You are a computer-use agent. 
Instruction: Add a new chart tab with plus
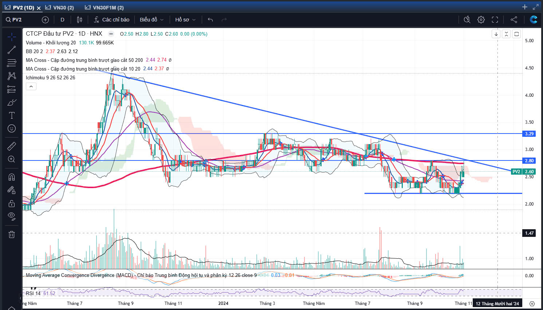point(525,7)
